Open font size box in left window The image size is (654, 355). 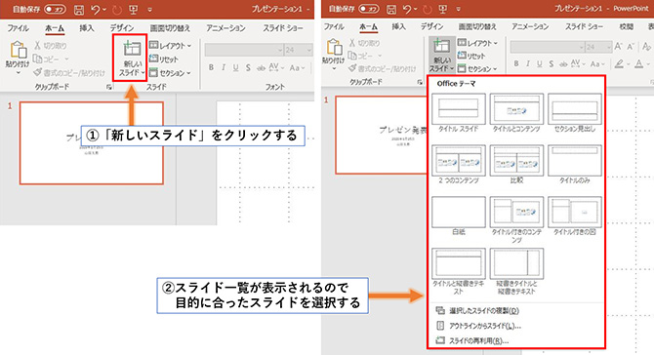coord(299,50)
